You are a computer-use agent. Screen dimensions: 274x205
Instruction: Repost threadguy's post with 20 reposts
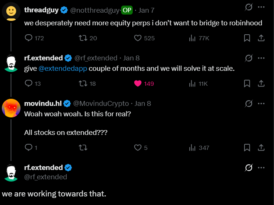coord(87,38)
